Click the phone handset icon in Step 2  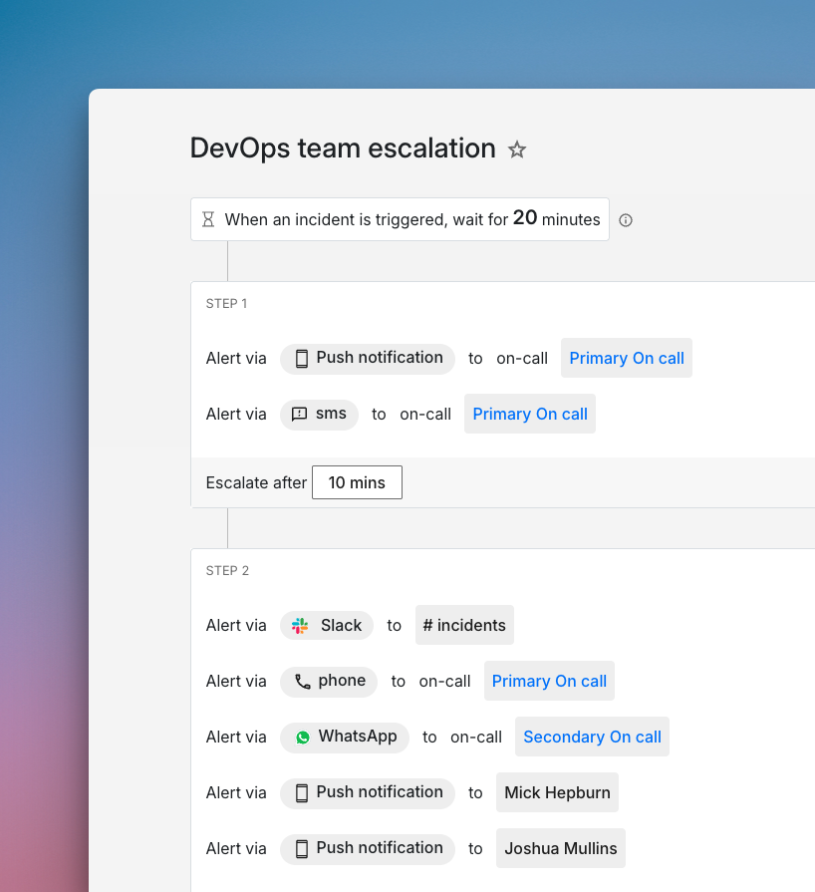point(303,682)
